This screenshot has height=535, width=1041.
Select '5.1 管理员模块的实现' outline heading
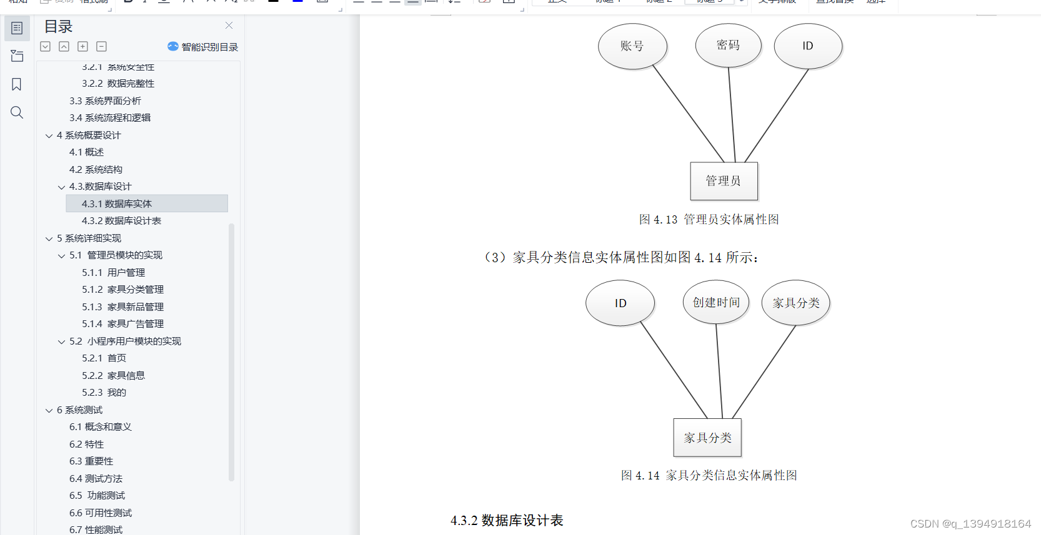pyautogui.click(x=116, y=255)
